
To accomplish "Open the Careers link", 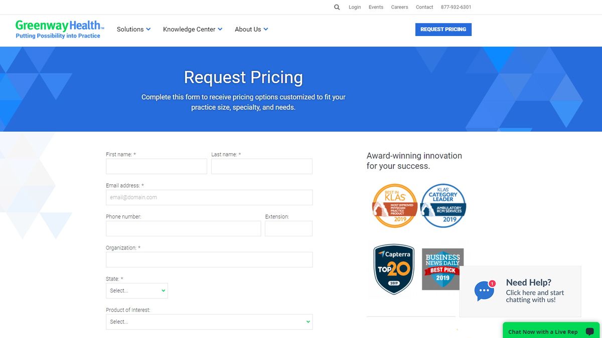I will pyautogui.click(x=400, y=7).
